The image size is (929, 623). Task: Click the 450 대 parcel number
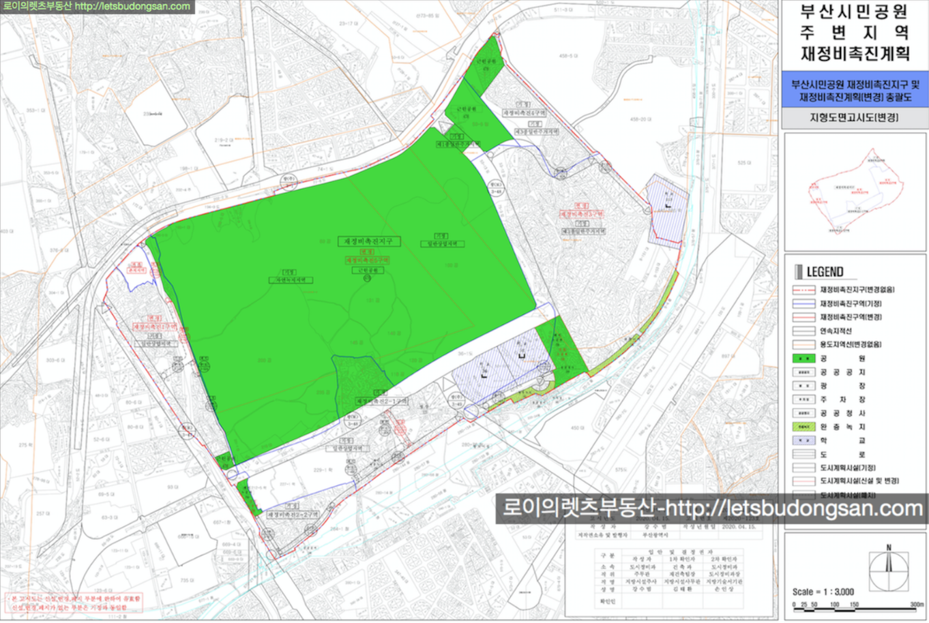[x=577, y=428]
